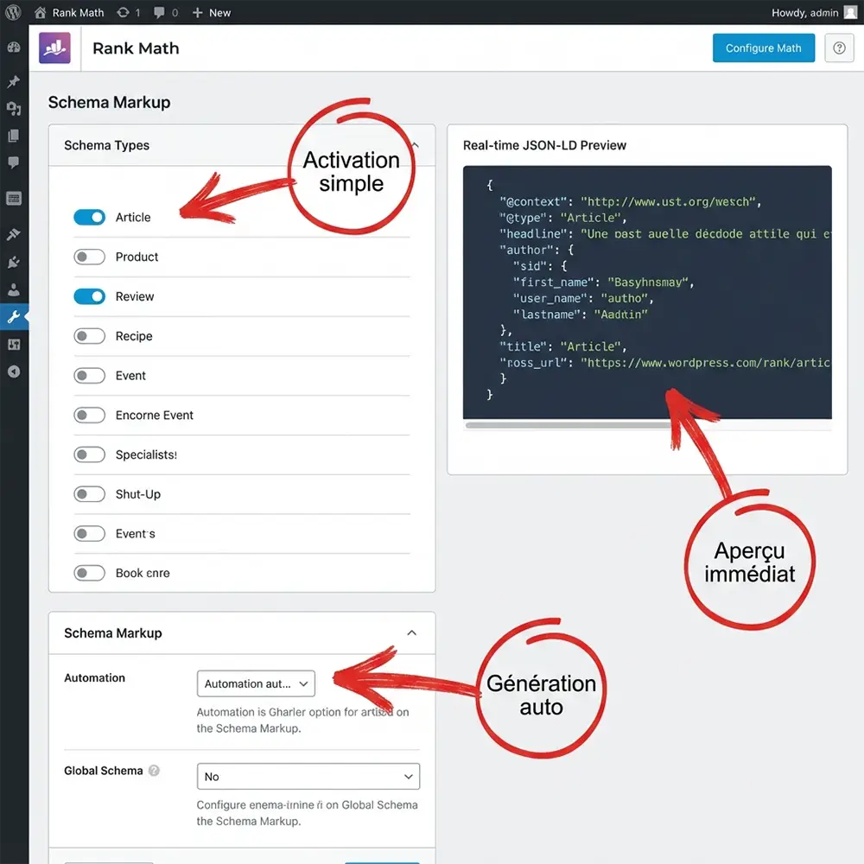Disable the Article schema toggle
Viewport: 864px width, 864px height.
tap(90, 217)
